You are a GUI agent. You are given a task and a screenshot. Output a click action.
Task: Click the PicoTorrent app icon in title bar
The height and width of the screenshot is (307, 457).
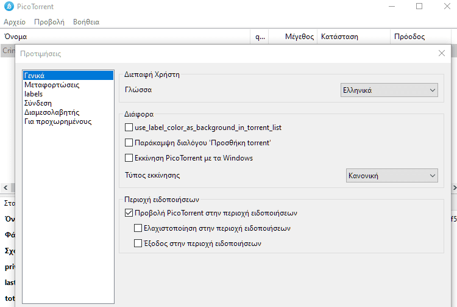[x=9, y=7]
